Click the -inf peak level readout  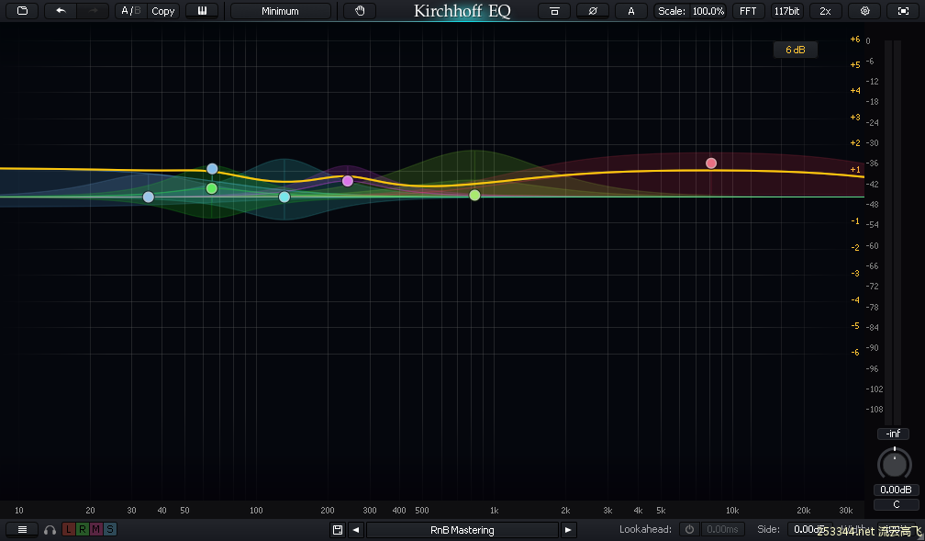[x=893, y=434]
